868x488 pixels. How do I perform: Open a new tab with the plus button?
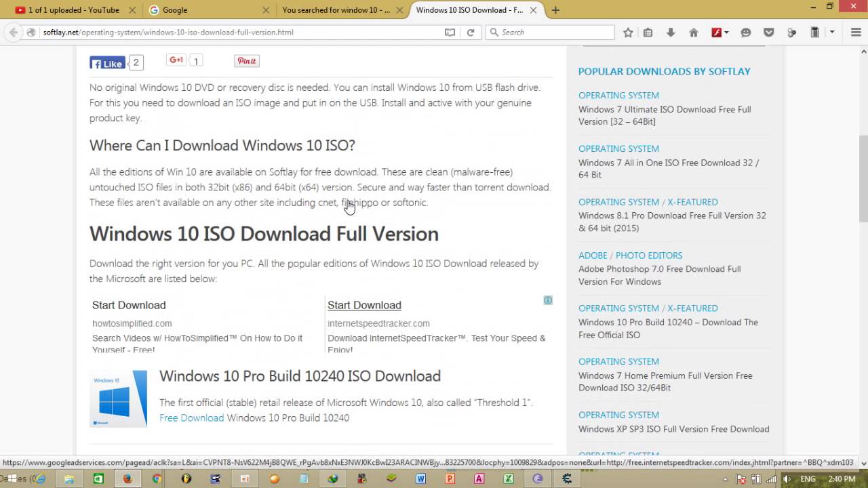(555, 10)
